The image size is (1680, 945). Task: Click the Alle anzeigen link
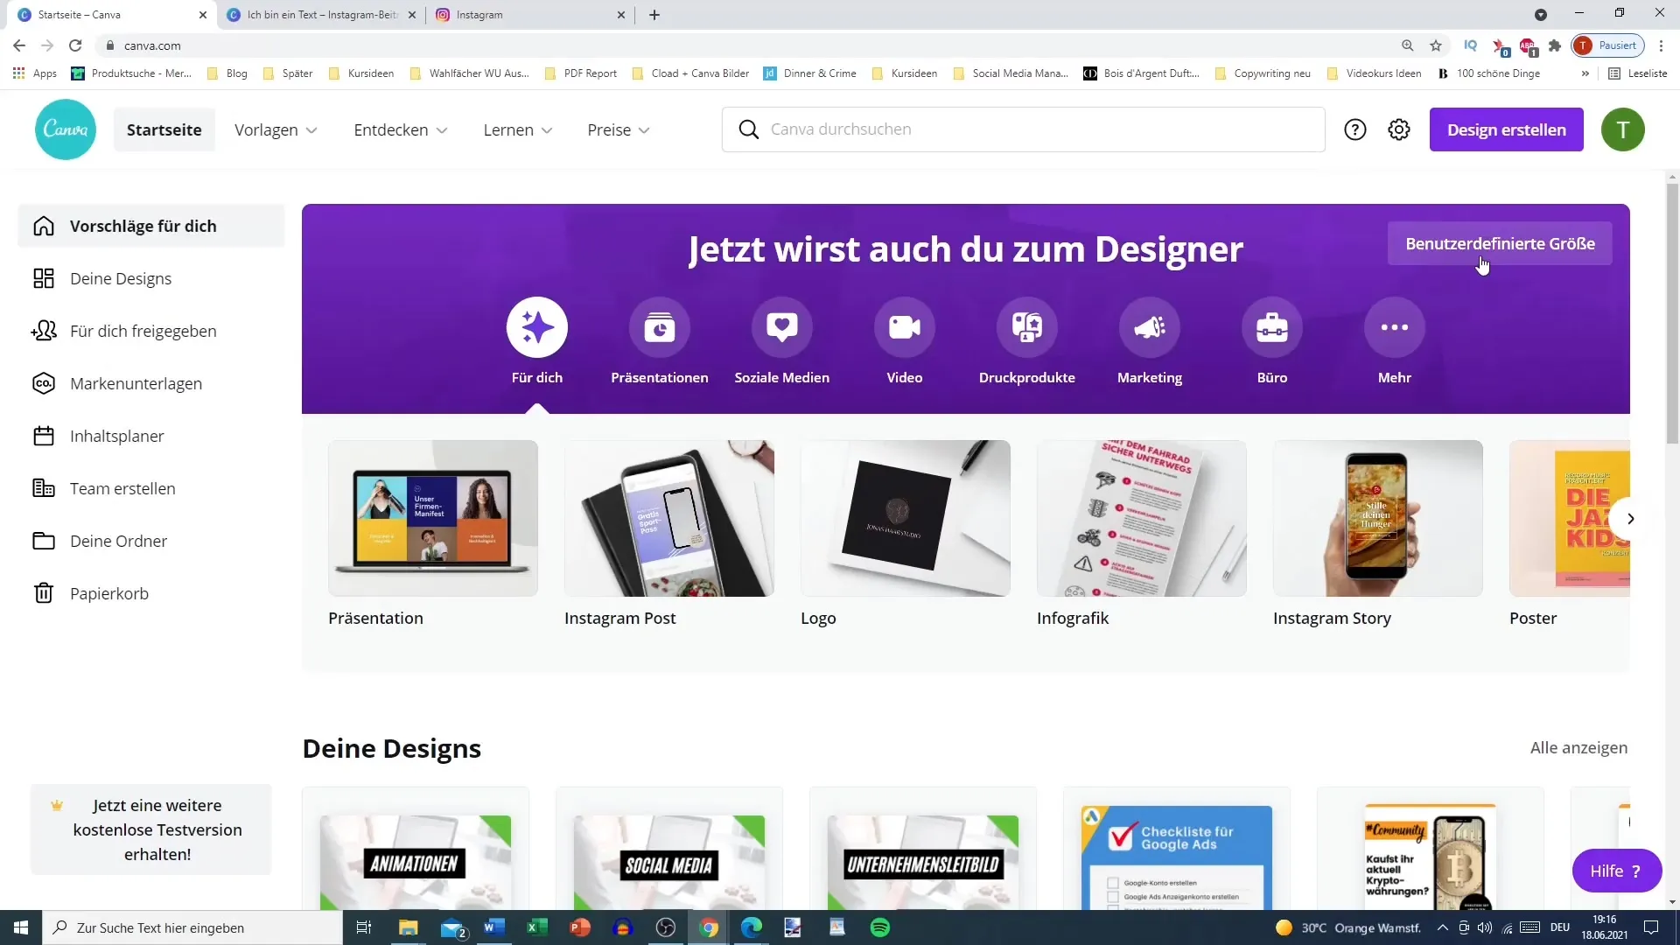pos(1578,747)
